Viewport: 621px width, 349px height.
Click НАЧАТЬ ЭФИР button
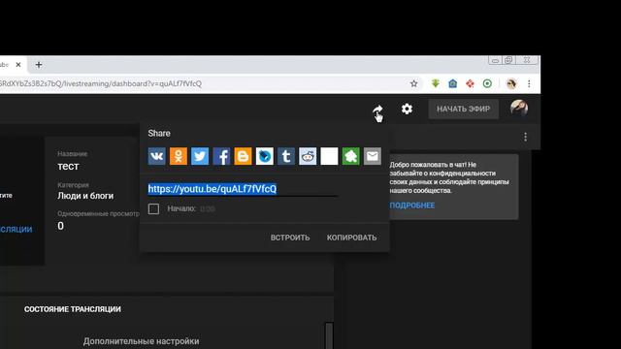coord(464,109)
